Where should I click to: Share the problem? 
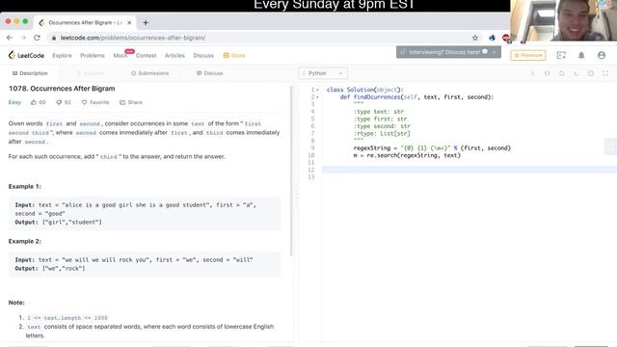(131, 102)
